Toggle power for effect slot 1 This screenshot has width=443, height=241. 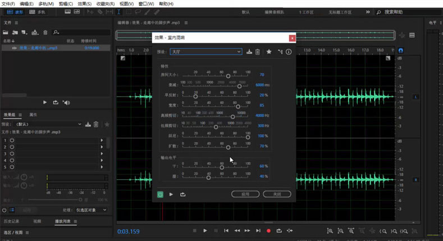[x=12, y=140]
